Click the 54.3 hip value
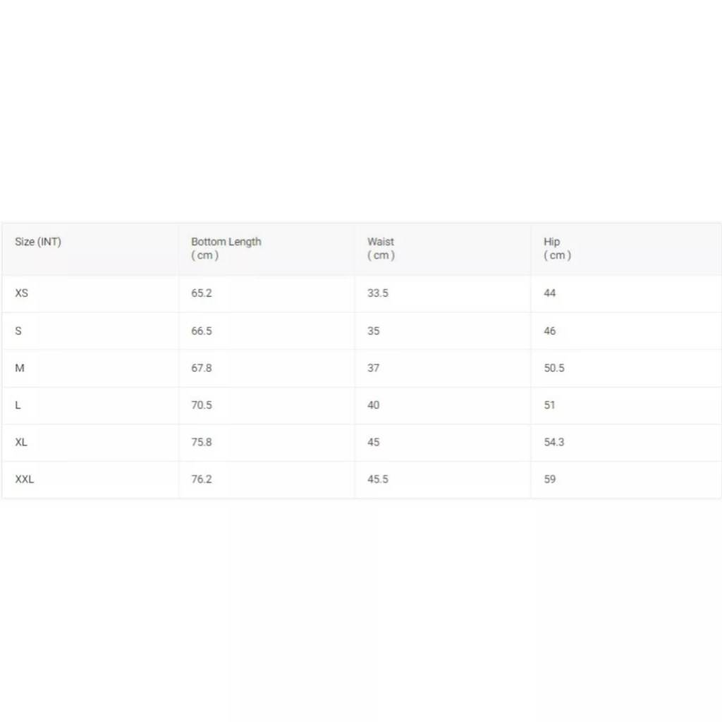 [554, 443]
